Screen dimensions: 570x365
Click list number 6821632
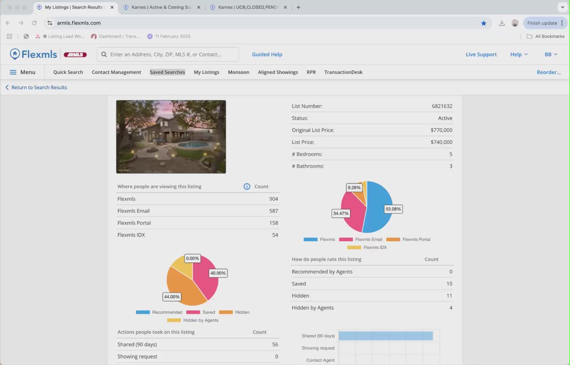(x=442, y=106)
